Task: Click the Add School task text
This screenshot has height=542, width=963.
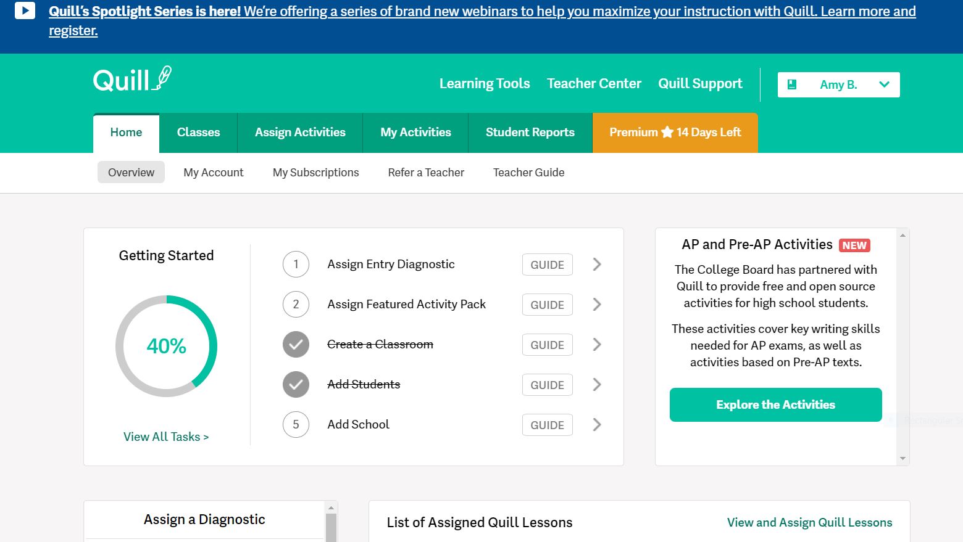Action: [x=358, y=425]
